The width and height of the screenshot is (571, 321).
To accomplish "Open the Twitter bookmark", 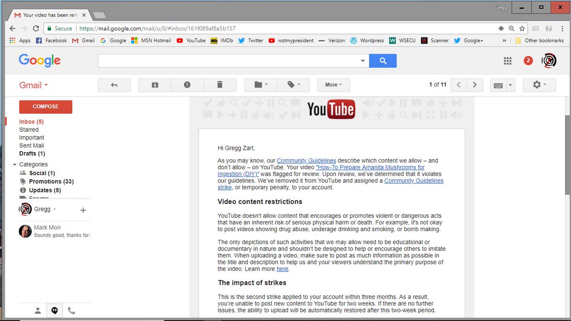I will point(251,40).
